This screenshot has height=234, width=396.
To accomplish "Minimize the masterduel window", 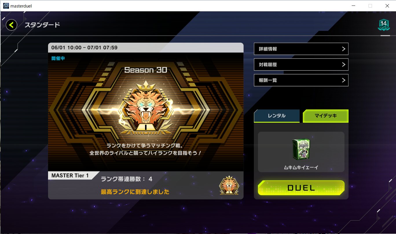I will click(353, 6).
